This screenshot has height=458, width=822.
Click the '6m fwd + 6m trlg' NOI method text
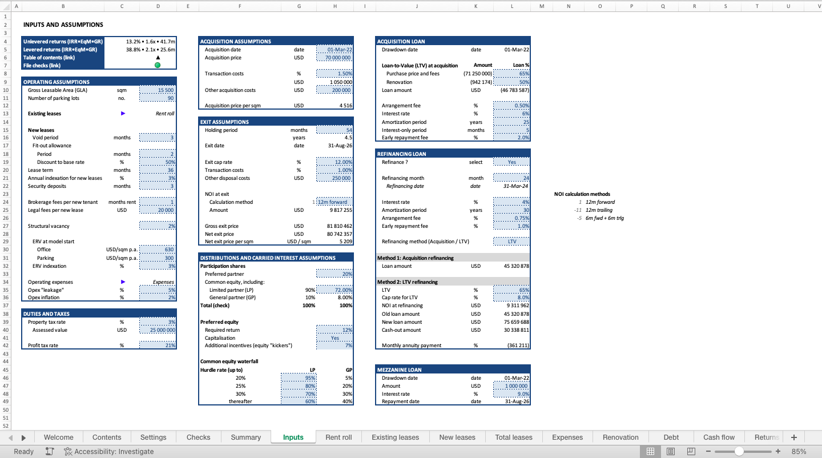(605, 218)
